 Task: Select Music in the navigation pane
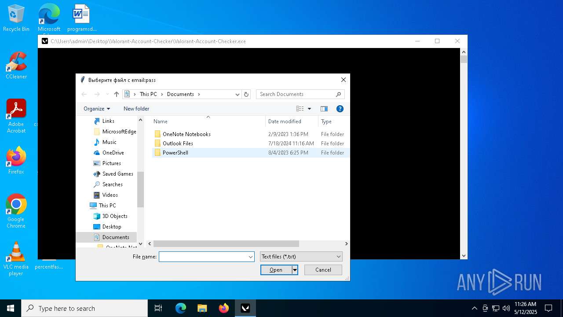pyautogui.click(x=109, y=142)
